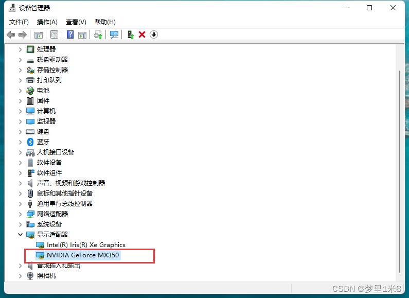Select Intel(R) Iris(R) Xe Graphics
The height and width of the screenshot is (298, 409).
pyautogui.click(x=86, y=245)
